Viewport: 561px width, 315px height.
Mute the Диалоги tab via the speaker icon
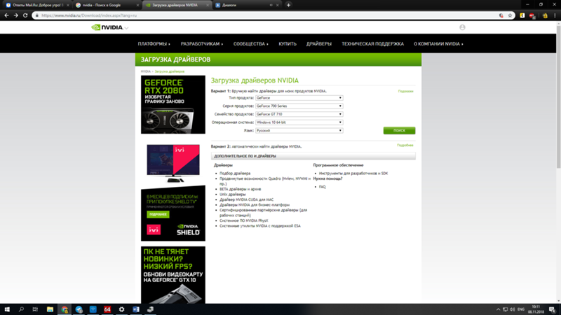pos(271,5)
